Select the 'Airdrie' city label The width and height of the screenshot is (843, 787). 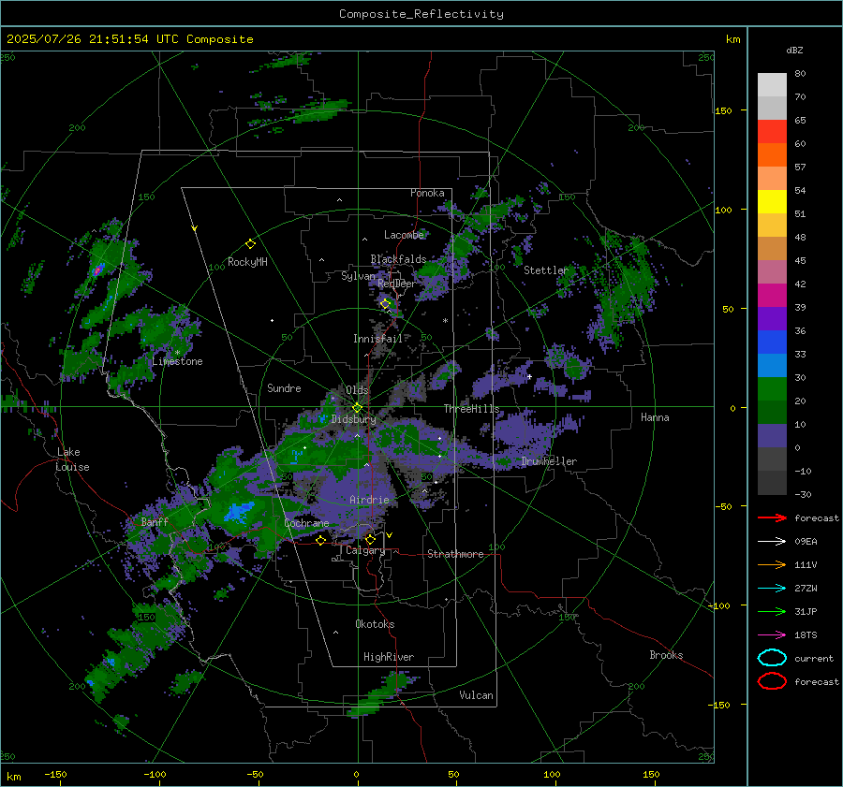pyautogui.click(x=369, y=500)
